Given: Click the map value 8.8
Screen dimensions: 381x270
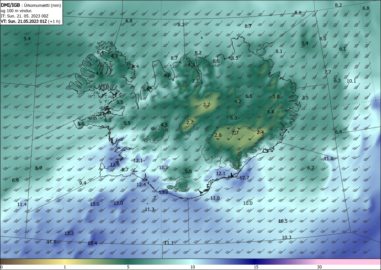Looking at the screenshot, I should (298, 13).
